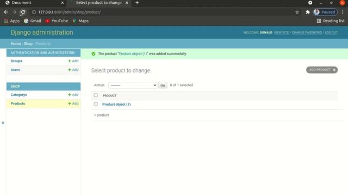Open the Maps bookmark
Screen dimensions: 348x195
80,21
